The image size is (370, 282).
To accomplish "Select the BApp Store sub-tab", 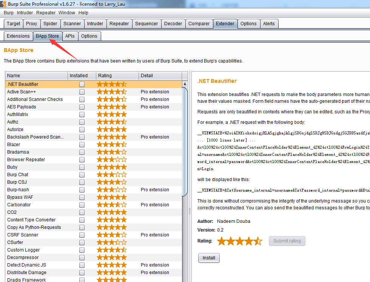I will (48, 36).
